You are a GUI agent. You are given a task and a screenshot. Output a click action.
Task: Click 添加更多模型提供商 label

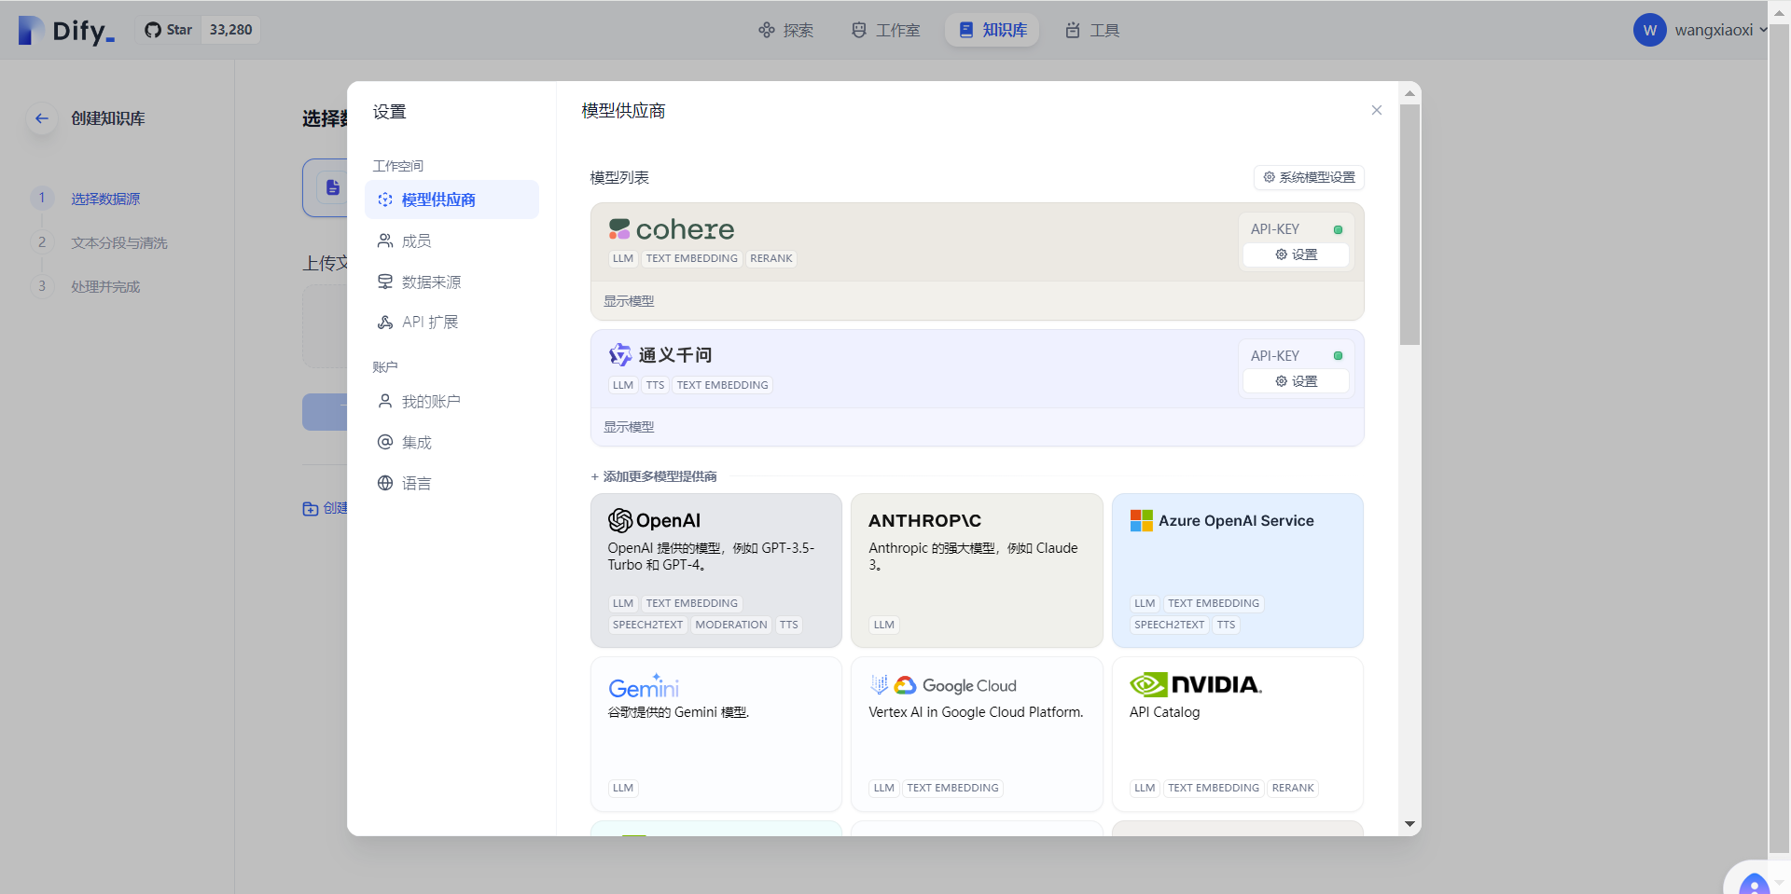[654, 476]
